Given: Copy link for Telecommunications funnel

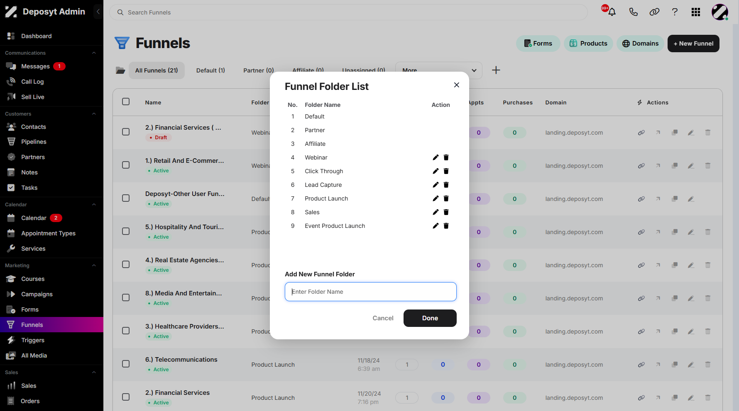Looking at the screenshot, I should pyautogui.click(x=641, y=365).
